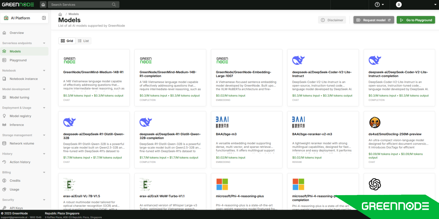Select Model tuning in sidebar

[x=19, y=97]
